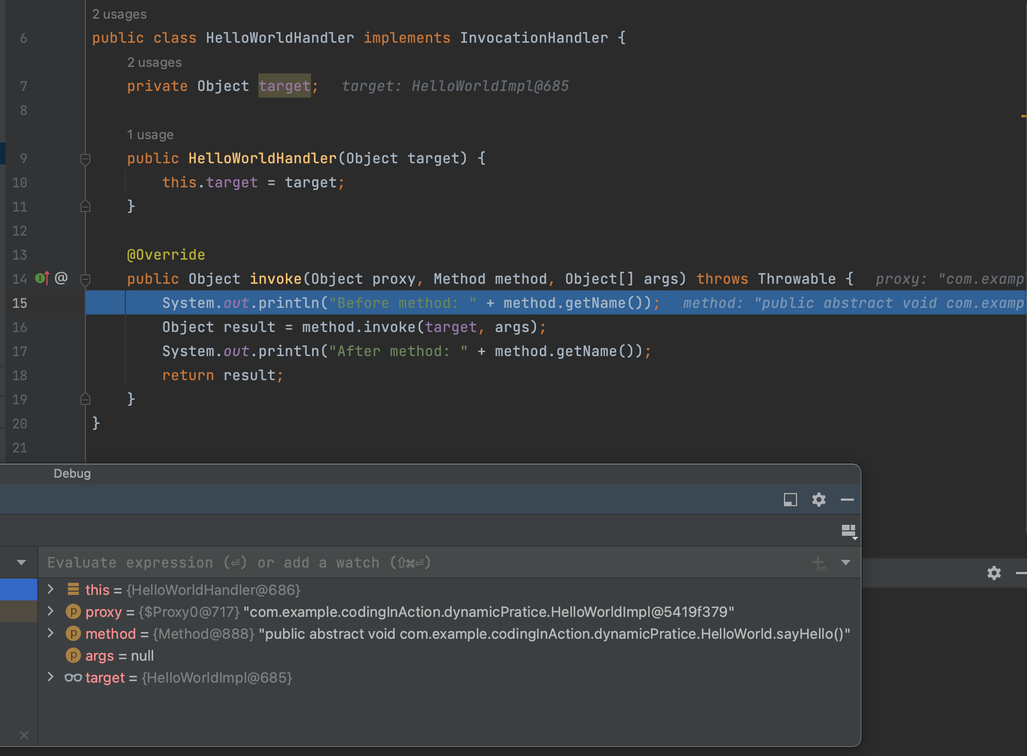The width and height of the screenshot is (1027, 756).
Task: Click the '1 usage' hint above the constructor
Action: tap(149, 135)
